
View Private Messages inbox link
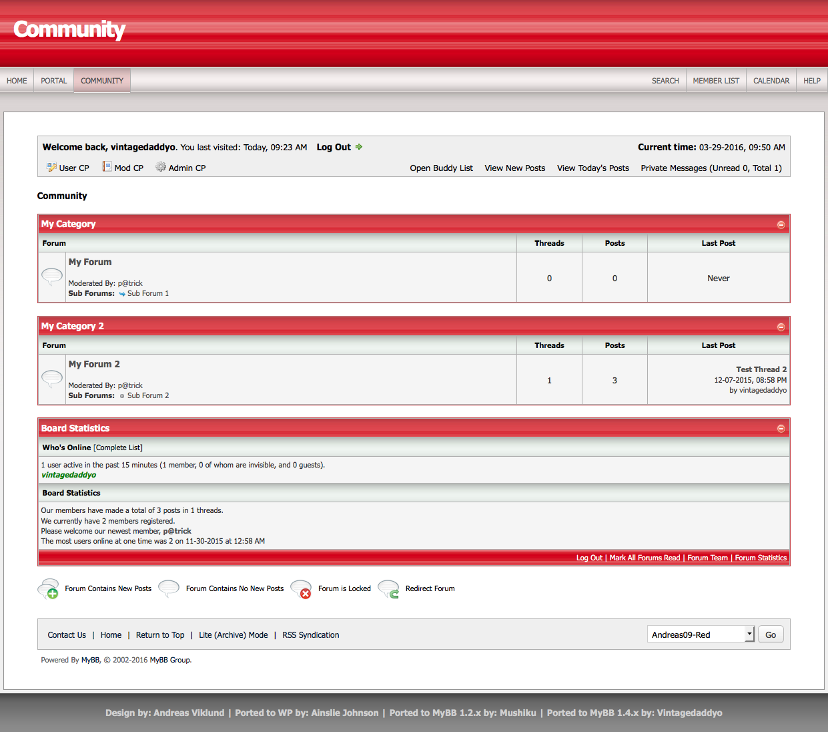click(x=711, y=168)
